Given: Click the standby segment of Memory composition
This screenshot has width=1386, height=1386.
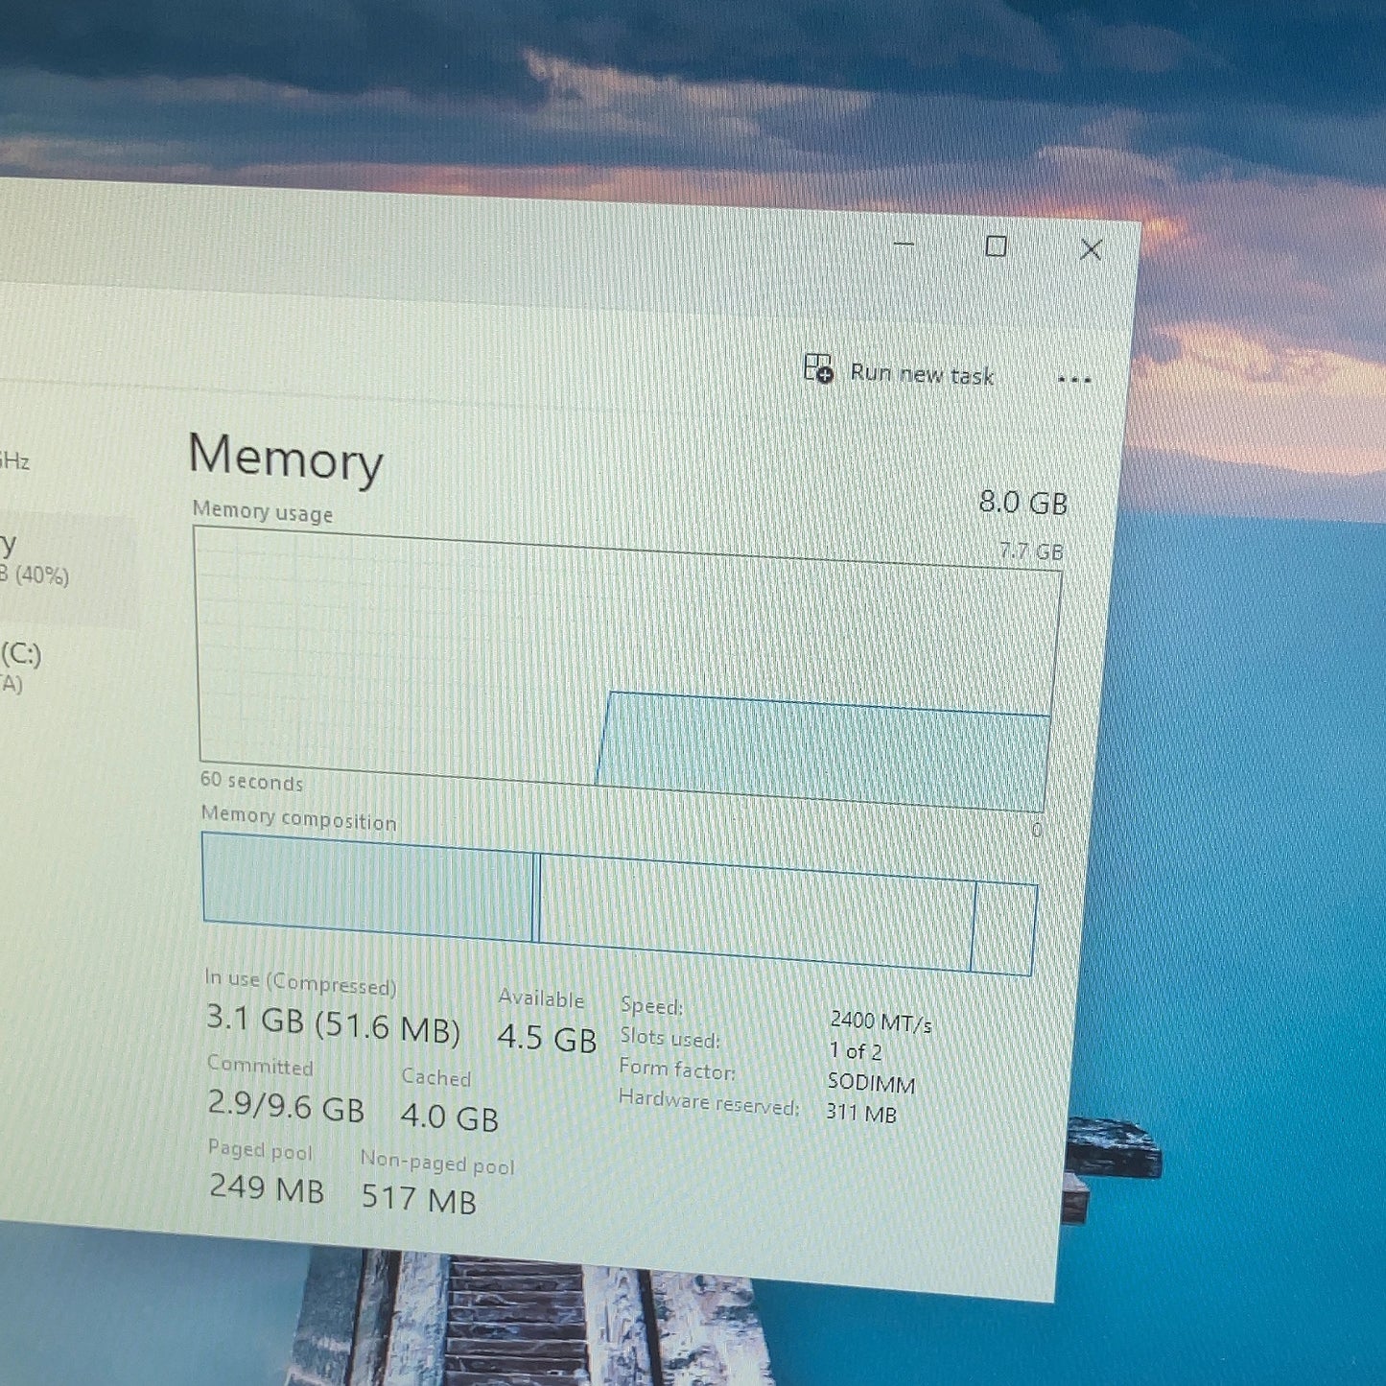Looking at the screenshot, I should click(x=756, y=911).
